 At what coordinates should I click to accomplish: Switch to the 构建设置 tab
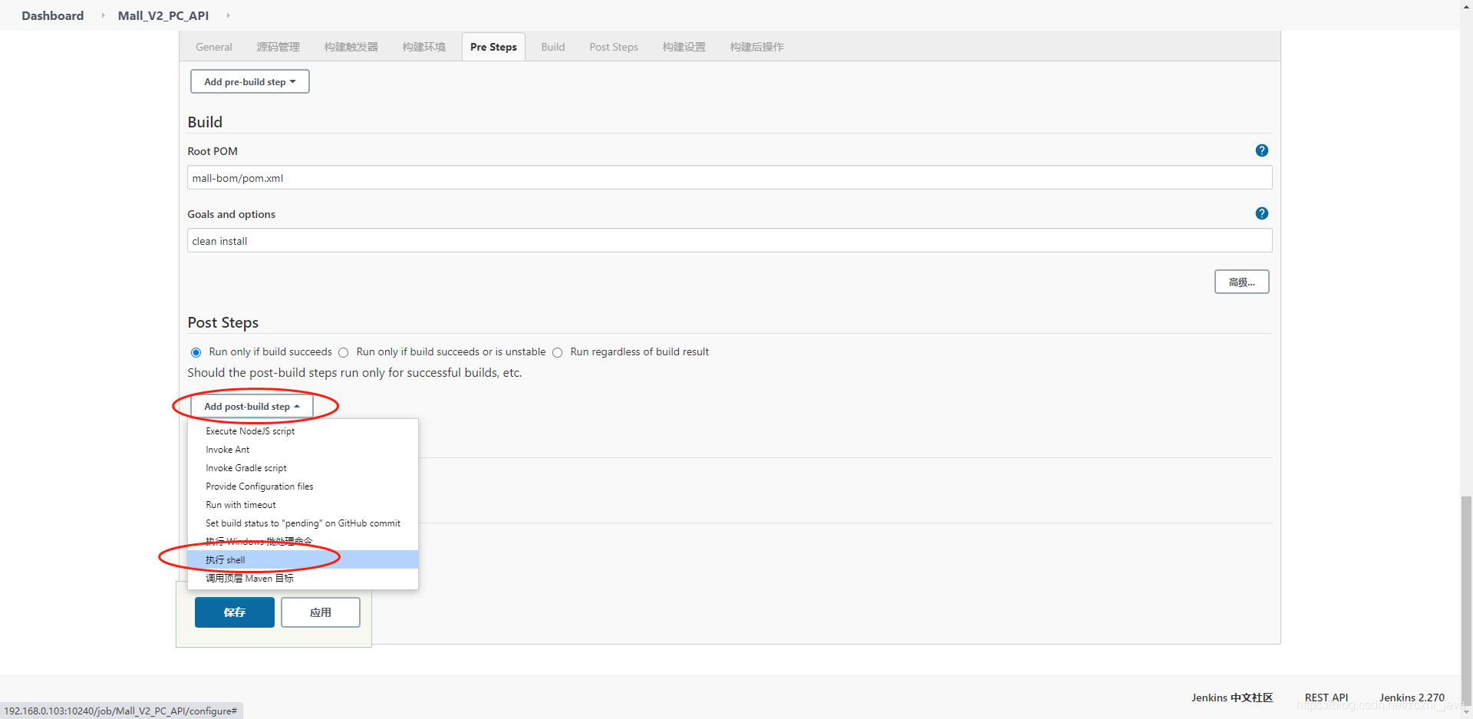[x=684, y=47]
